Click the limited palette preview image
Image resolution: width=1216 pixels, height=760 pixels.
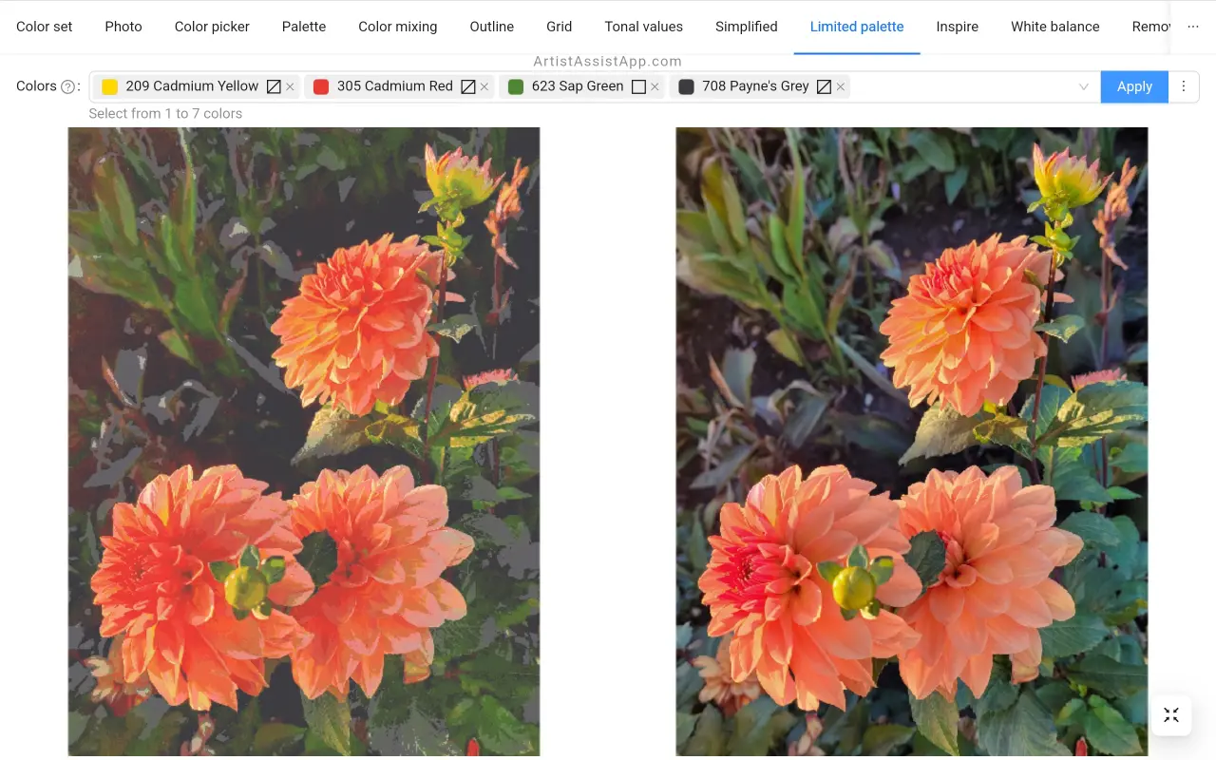(x=304, y=442)
